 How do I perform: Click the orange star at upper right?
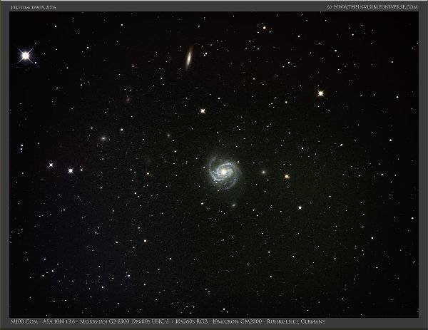click(x=320, y=93)
